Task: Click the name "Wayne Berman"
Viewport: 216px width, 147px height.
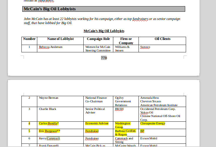Action: [x=49, y=98]
